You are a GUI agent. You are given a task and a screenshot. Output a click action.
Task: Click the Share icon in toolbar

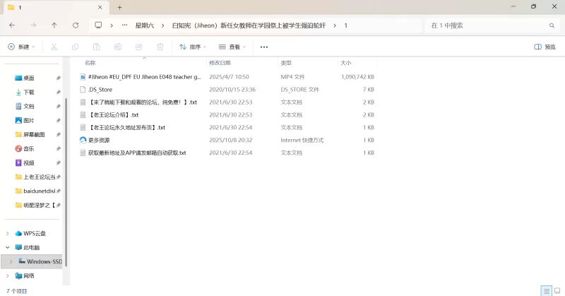coord(139,47)
